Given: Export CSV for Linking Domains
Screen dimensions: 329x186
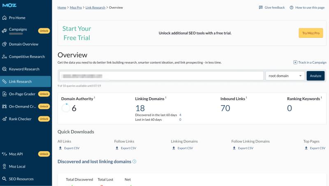Looking at the screenshot, I should point(182,148).
